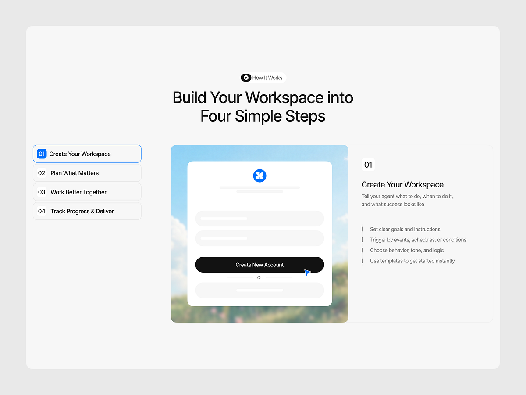
Task: Click the How It Works pill label
Action: [263, 78]
